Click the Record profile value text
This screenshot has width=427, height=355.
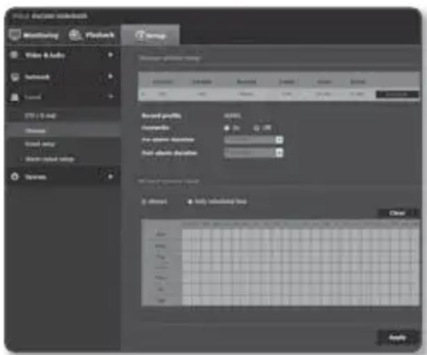(233, 116)
